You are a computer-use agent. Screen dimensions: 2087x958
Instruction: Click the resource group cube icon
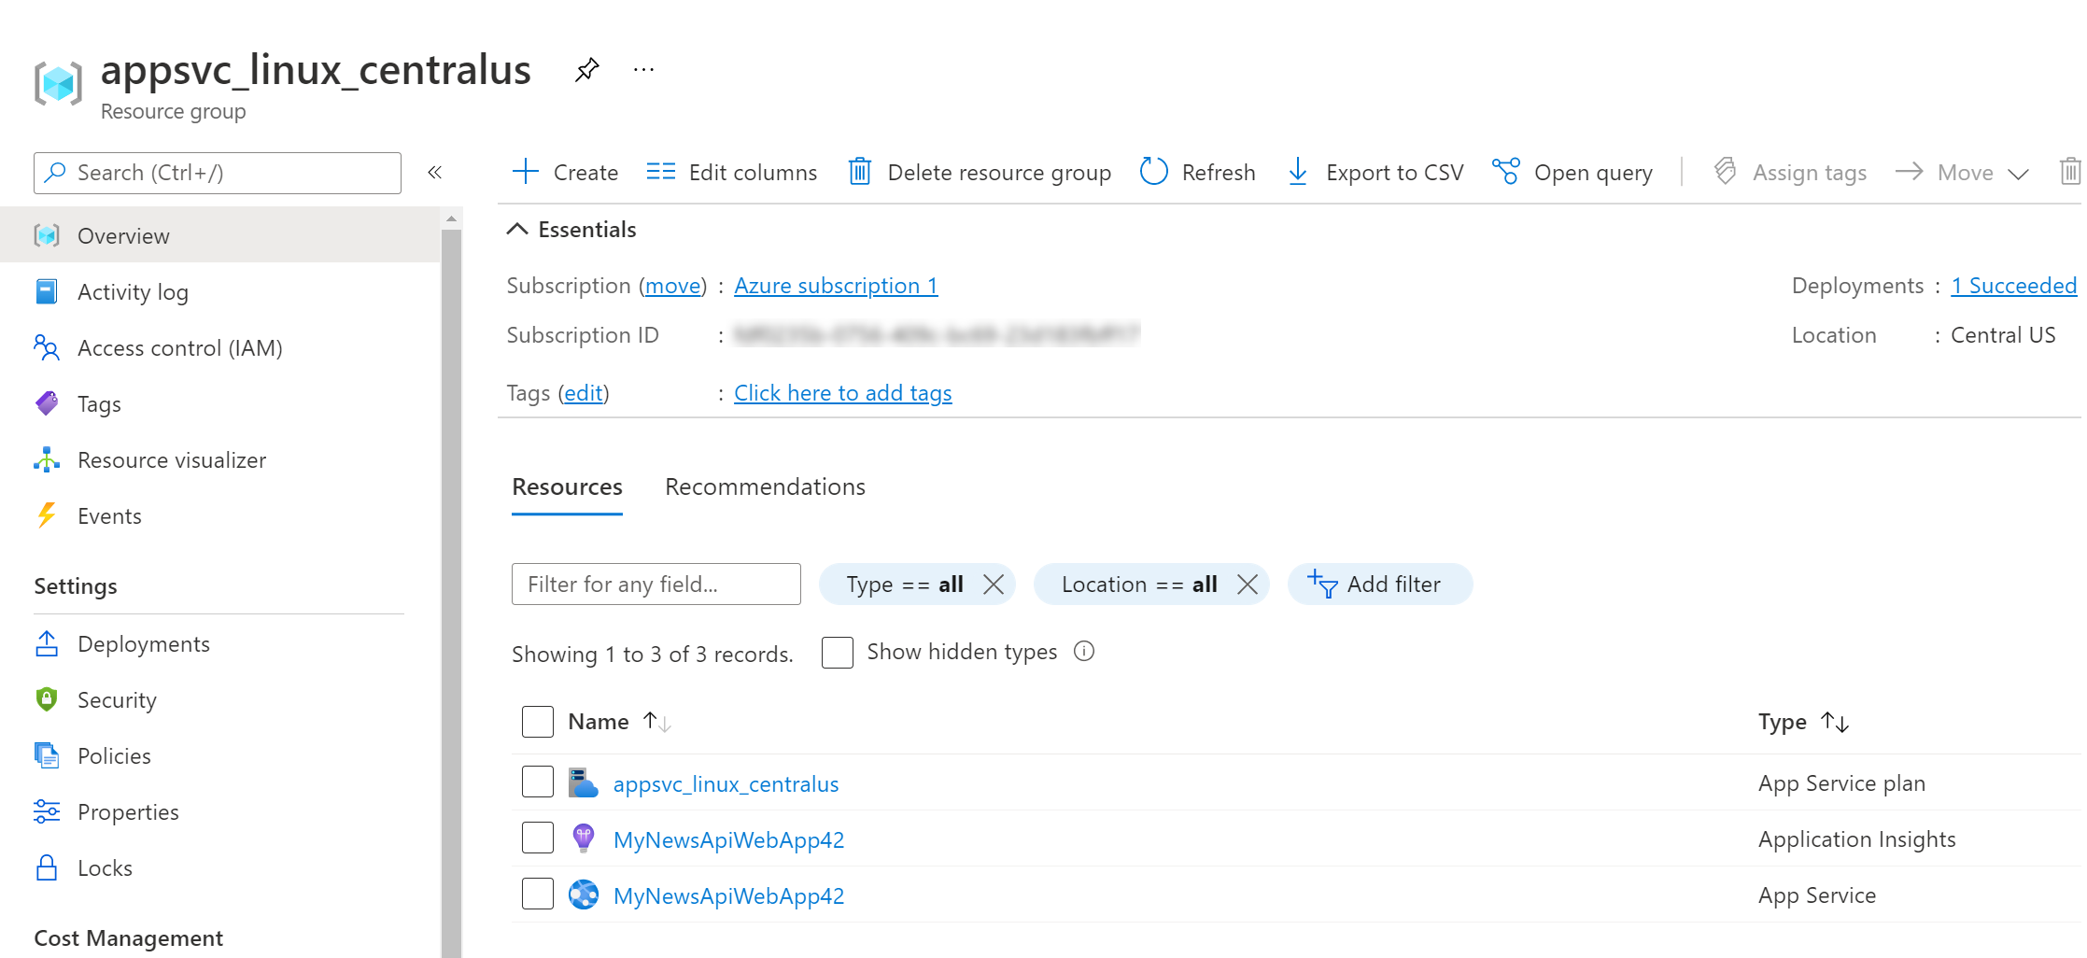pyautogui.click(x=58, y=83)
